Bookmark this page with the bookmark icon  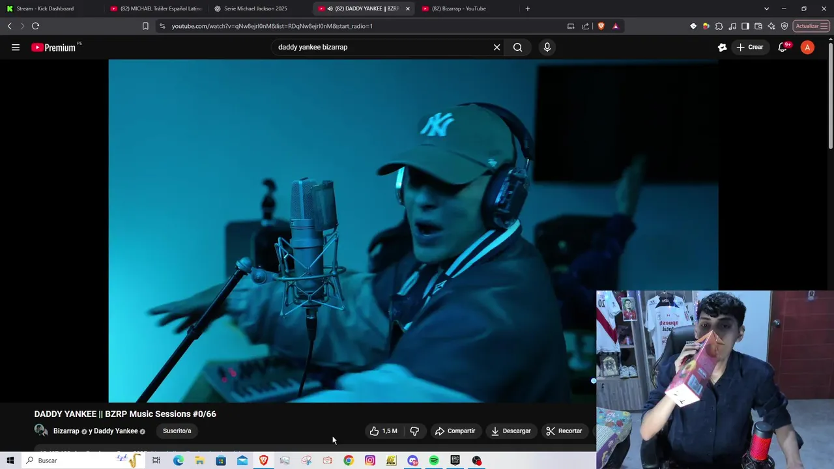[x=145, y=26]
